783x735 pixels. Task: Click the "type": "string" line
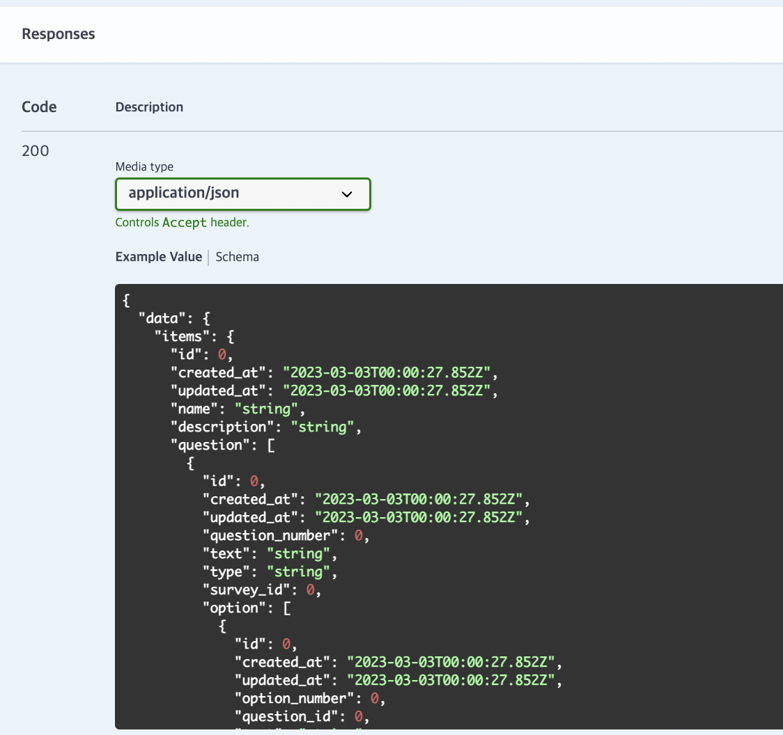pyautogui.click(x=270, y=572)
